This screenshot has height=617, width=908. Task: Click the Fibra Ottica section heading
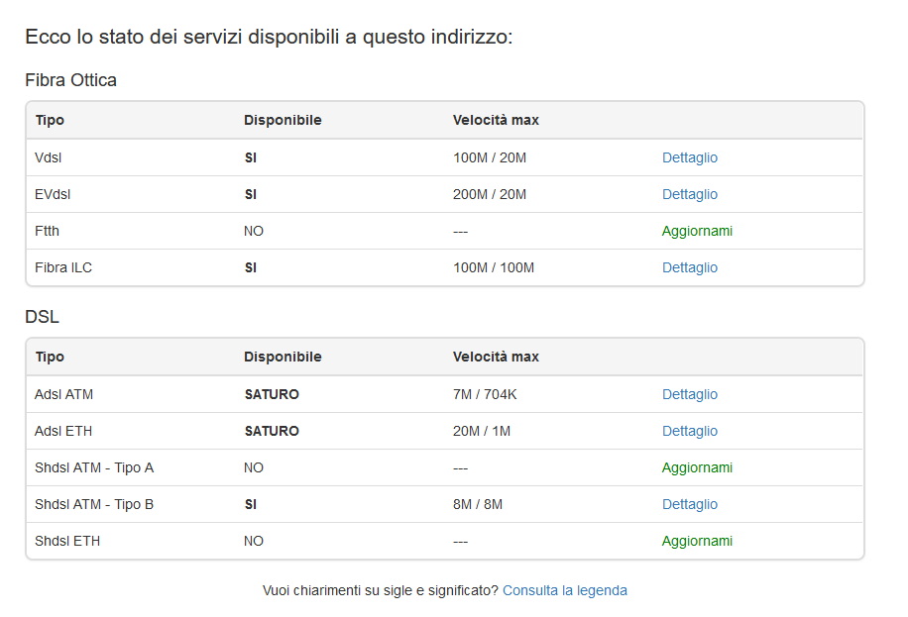tap(70, 80)
